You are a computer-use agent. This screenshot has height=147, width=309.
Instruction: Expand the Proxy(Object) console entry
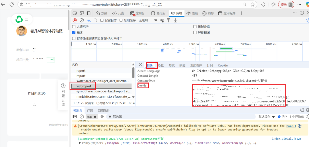[x=80, y=143]
